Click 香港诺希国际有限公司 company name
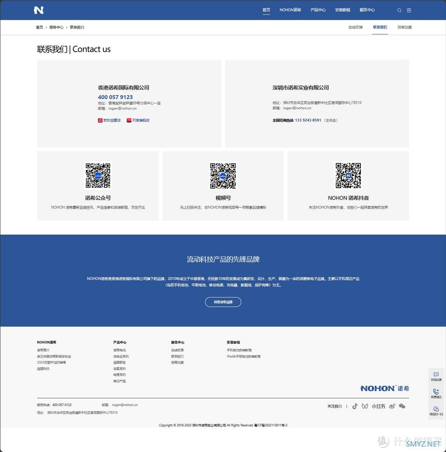The width and height of the screenshot is (446, 452). [x=123, y=88]
